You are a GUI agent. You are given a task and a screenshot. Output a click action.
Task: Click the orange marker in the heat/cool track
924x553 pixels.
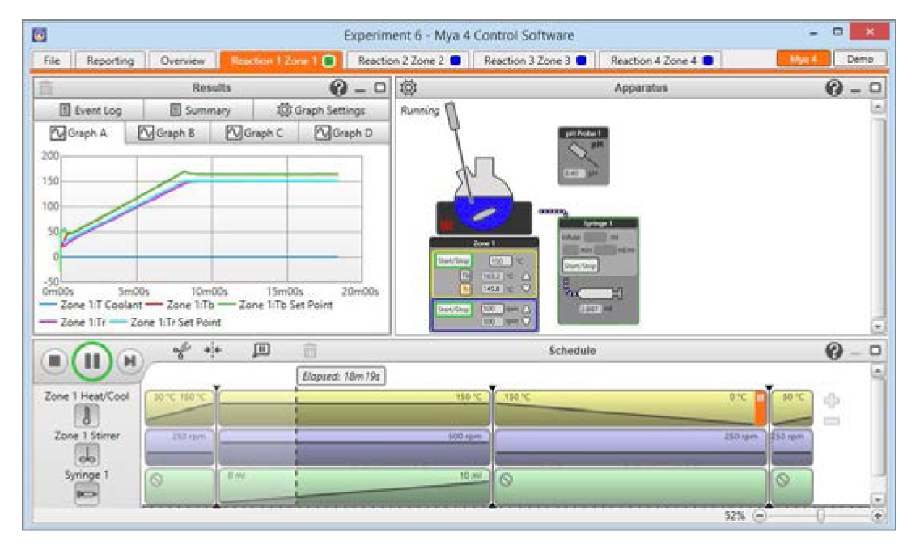761,408
